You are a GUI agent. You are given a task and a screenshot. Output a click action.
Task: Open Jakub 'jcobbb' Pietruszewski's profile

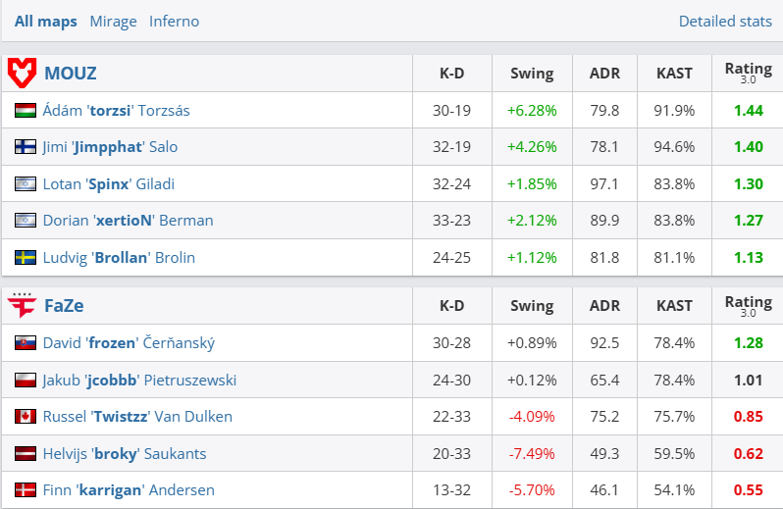(139, 381)
